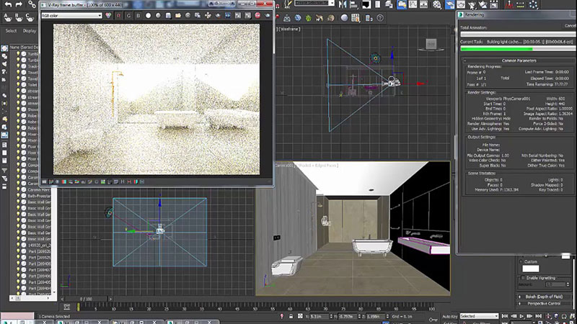Open Render Setup highlighted teapot icon

pyautogui.click(x=449, y=4)
